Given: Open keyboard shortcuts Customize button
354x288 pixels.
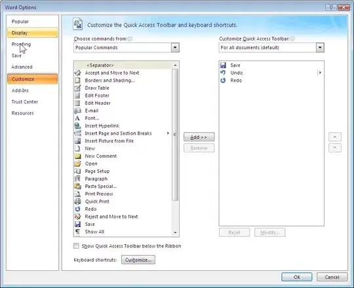Looking at the screenshot, I should (x=138, y=260).
